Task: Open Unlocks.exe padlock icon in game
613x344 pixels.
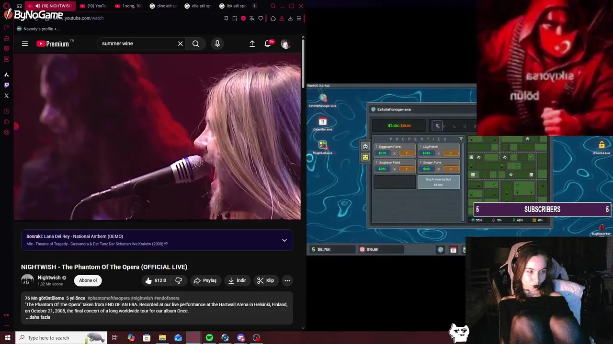Action: (x=602, y=147)
